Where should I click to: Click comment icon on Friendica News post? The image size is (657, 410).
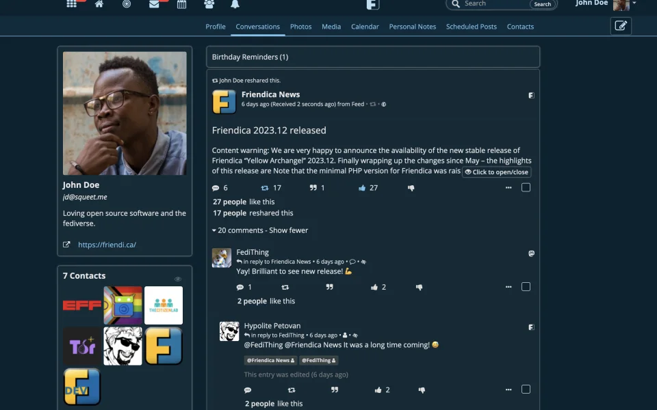216,188
